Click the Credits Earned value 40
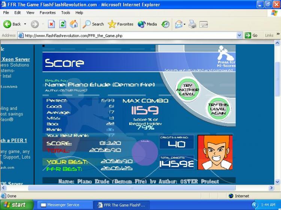Screen dimensions: 281x210 coord(176,144)
